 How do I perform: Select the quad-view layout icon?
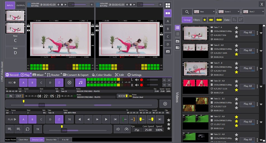168,6
